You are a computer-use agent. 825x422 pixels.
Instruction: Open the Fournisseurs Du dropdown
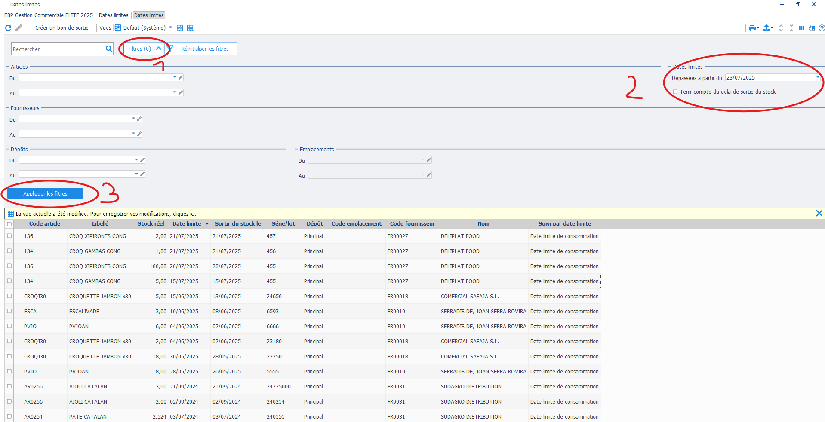(133, 119)
